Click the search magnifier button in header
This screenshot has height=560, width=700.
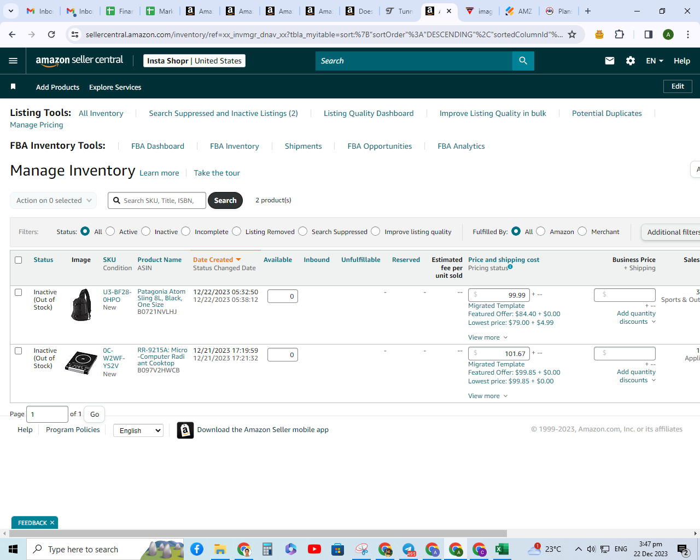pyautogui.click(x=523, y=61)
